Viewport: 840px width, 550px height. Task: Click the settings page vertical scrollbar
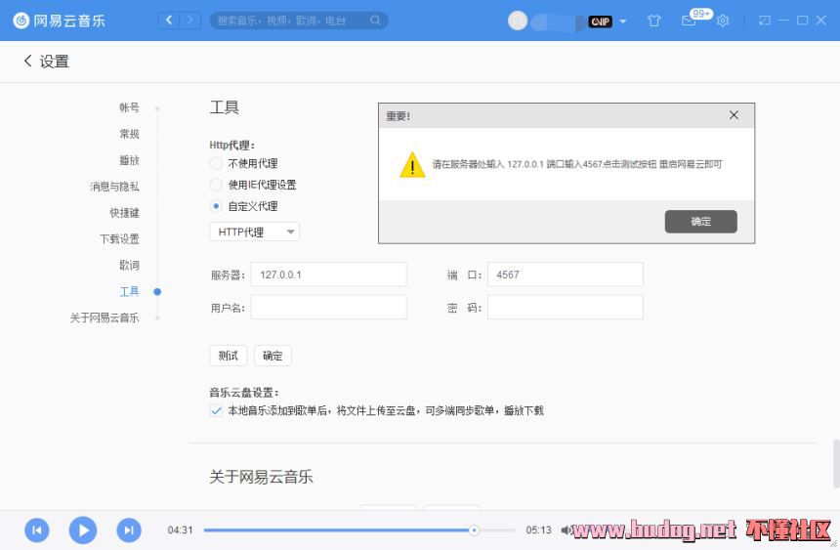click(836, 464)
